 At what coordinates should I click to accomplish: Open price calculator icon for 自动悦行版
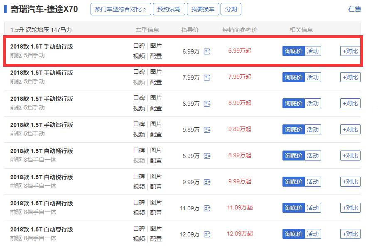click(x=207, y=182)
